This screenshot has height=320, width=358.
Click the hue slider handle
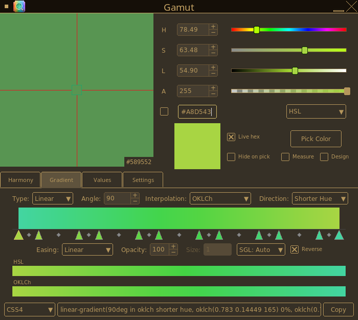tap(257, 30)
